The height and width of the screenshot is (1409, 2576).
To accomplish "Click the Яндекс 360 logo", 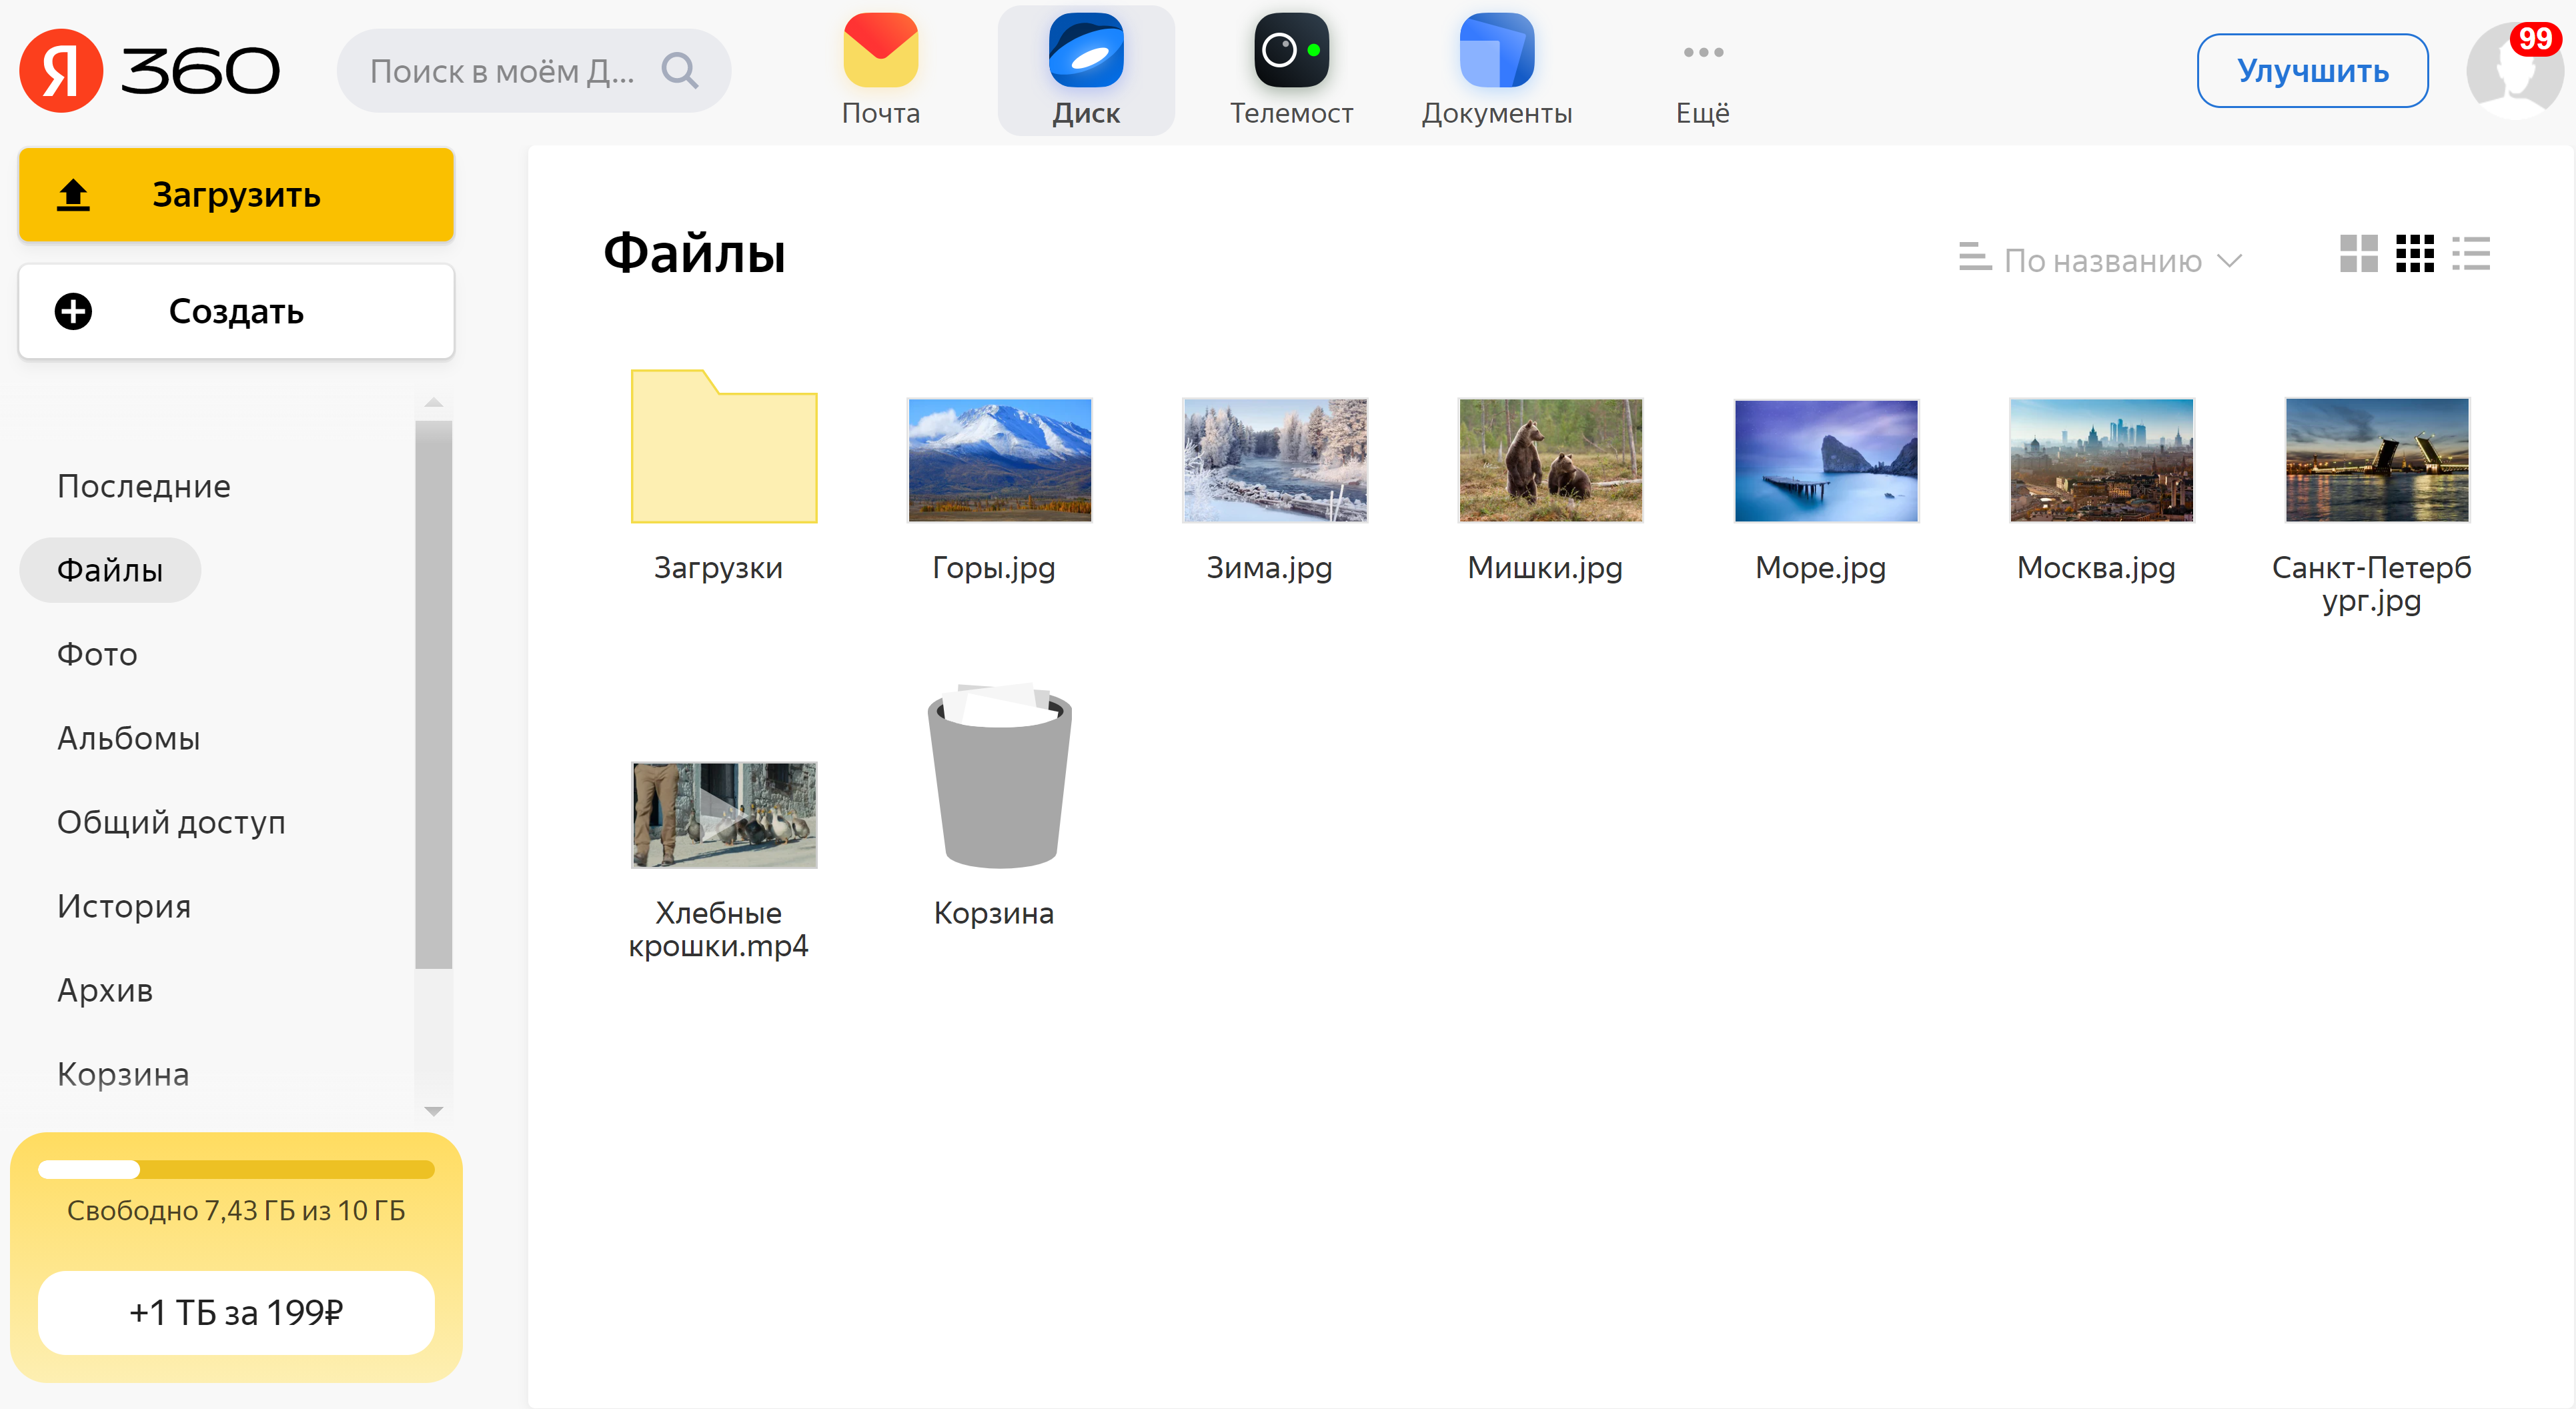I will [150, 71].
